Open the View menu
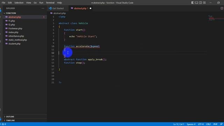The height and width of the screenshot is (126, 224). [28, 3]
